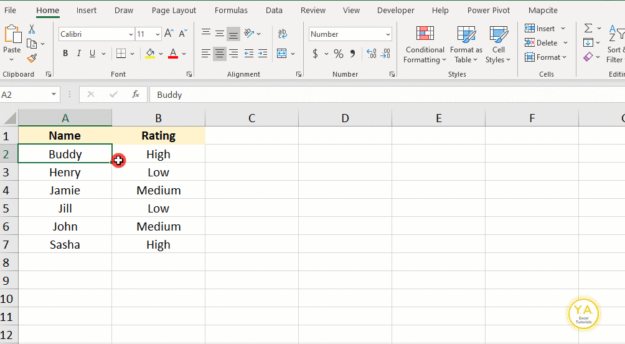625x344 pixels.
Task: Open the File tab
Action: 10,11
